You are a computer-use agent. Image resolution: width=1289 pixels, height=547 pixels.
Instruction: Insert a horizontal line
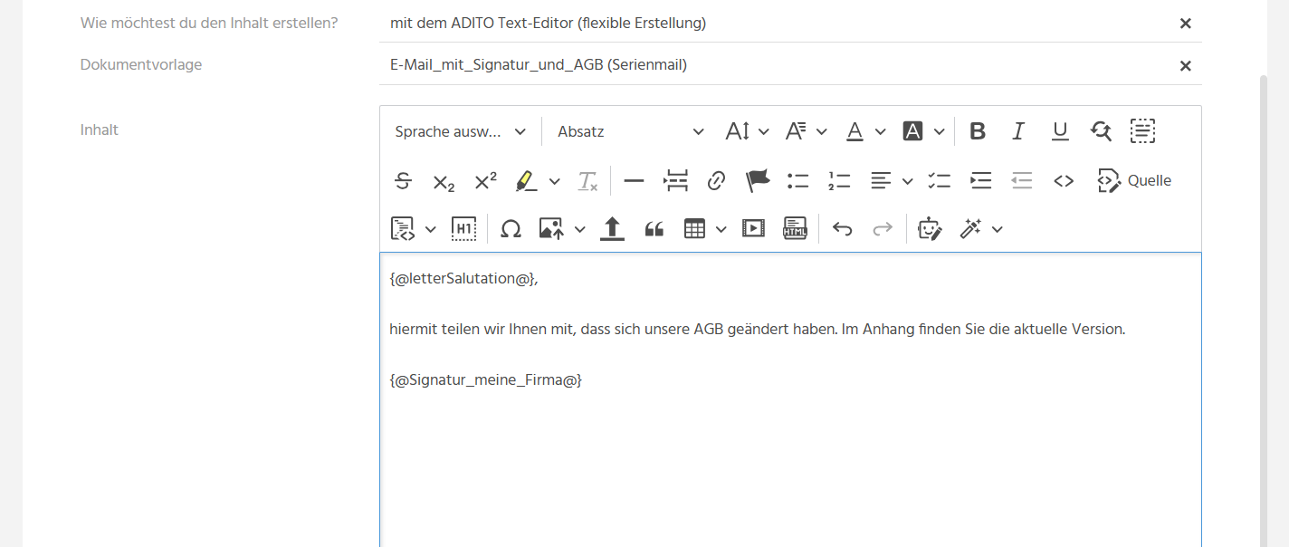pyautogui.click(x=634, y=180)
